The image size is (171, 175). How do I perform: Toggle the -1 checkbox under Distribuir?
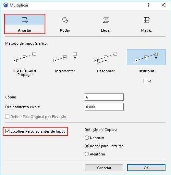[x=145, y=81]
